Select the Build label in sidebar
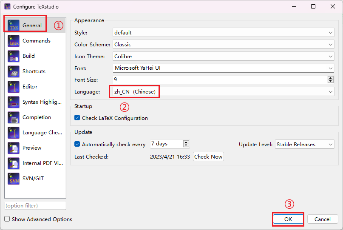Viewport: 343px width, 230px height. [28, 56]
